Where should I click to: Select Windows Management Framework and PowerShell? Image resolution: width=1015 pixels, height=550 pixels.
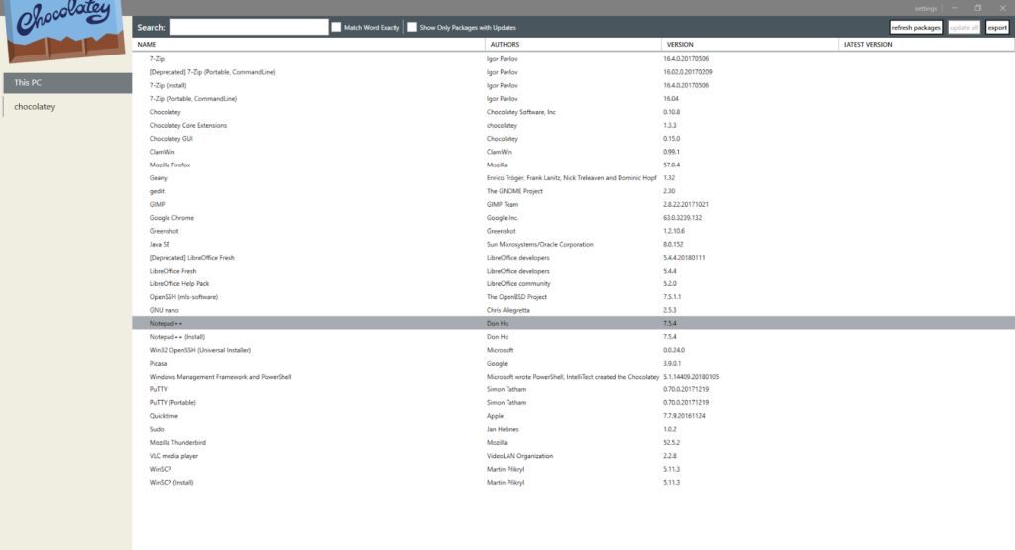[574, 377]
